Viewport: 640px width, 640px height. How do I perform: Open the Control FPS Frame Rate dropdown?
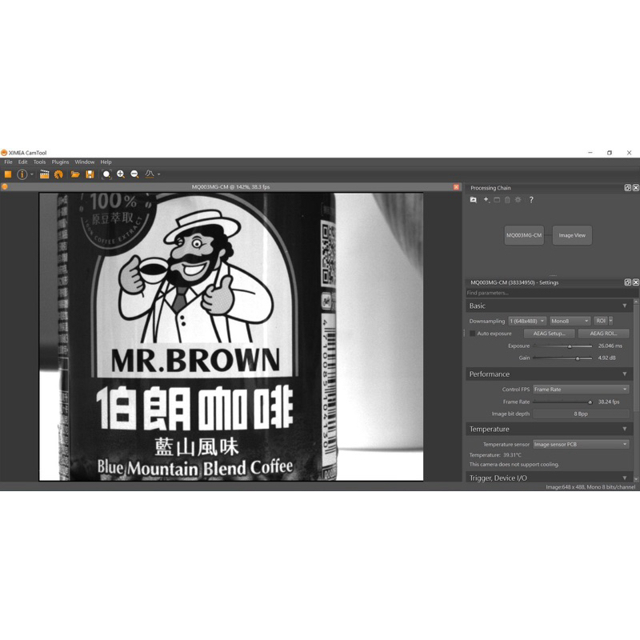point(581,390)
